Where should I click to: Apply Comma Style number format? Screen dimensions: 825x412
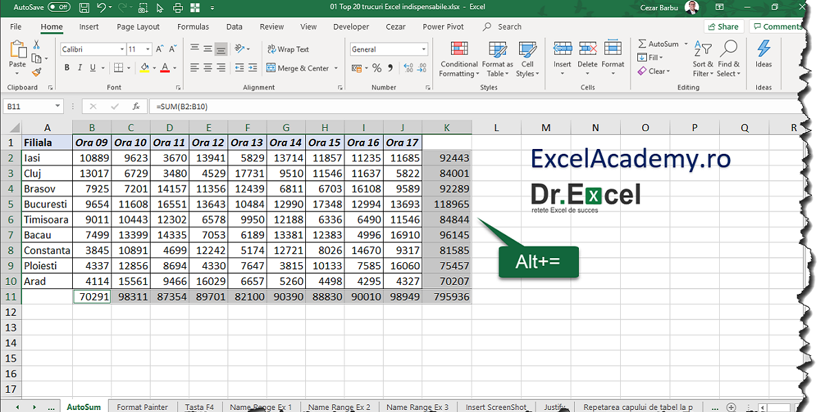(390, 68)
